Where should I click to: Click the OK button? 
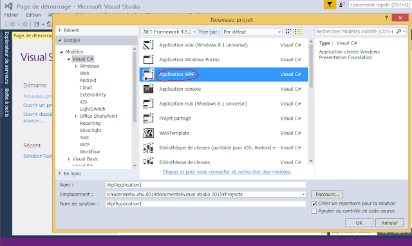coord(359,223)
